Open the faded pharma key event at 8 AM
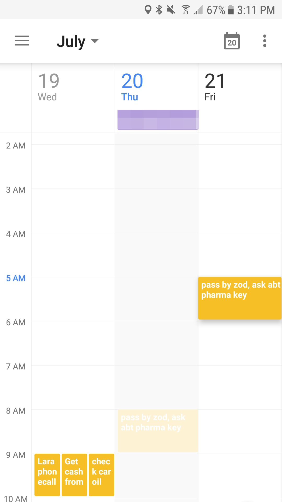Image resolution: width=282 pixels, height=502 pixels. click(157, 430)
